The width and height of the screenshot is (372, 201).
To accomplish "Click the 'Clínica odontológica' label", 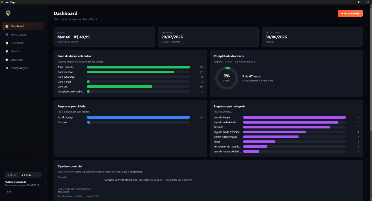I will [225, 137].
